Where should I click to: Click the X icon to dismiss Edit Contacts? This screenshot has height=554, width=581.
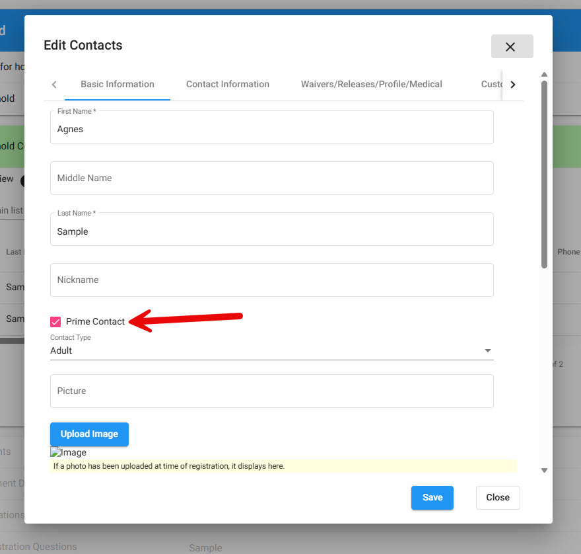point(512,47)
